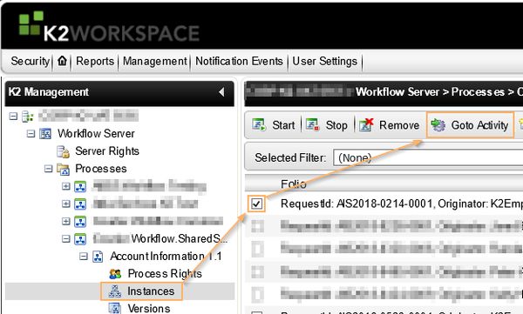Click the Workflow.SharedS... project icon
523x314 pixels.
pyautogui.click(x=80, y=239)
